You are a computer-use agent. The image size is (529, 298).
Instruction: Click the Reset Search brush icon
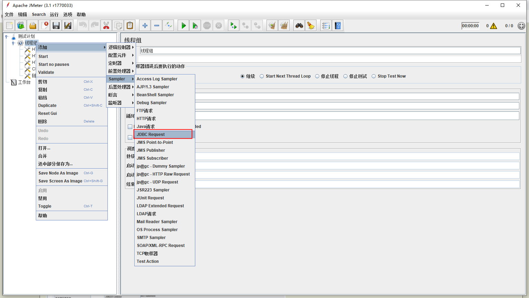pos(311,26)
